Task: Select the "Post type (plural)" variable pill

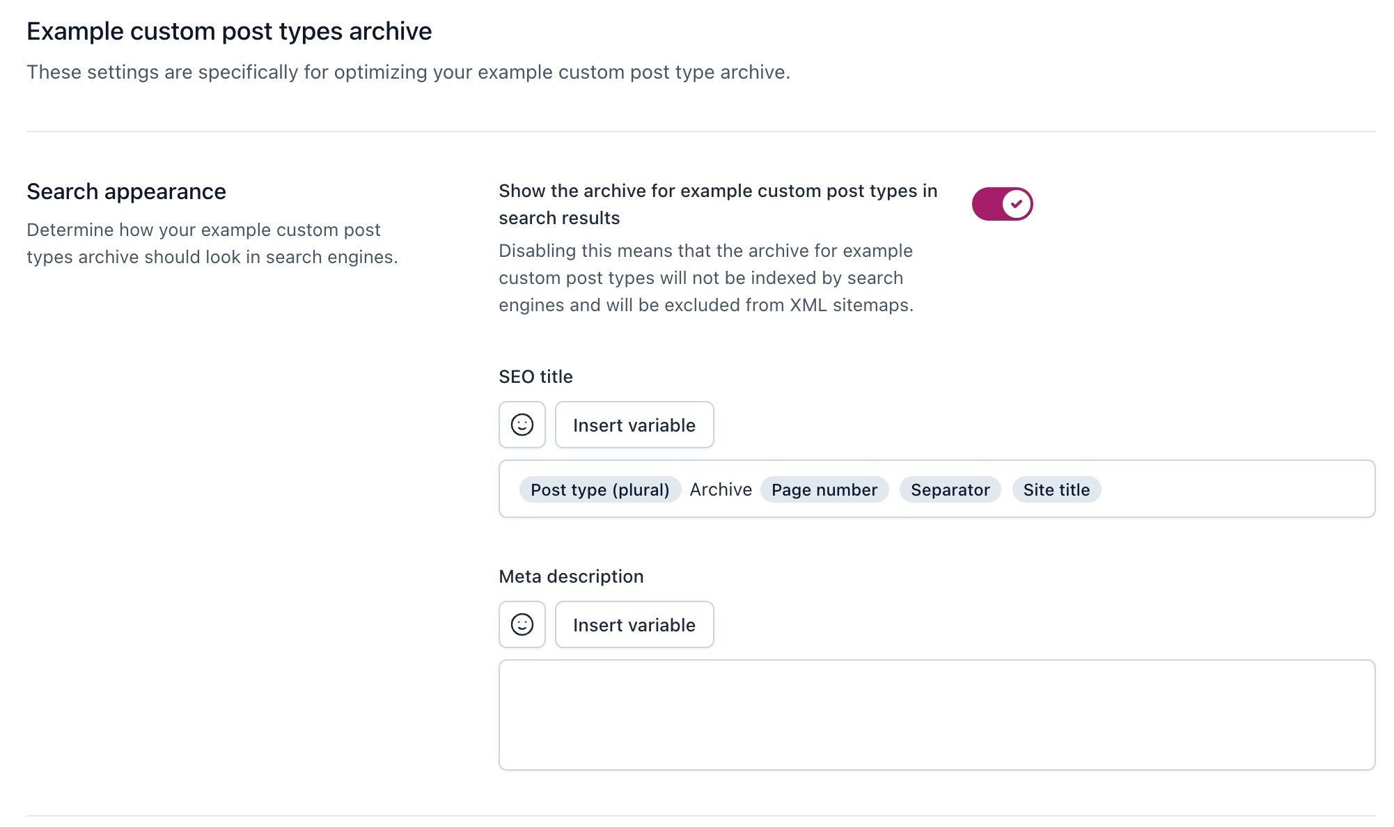Action: 600,489
